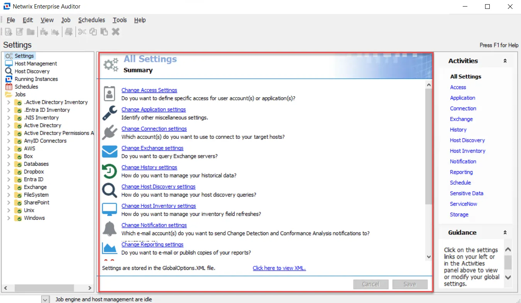
Task: Open the status bar dropdown arrow
Action: 46,300
